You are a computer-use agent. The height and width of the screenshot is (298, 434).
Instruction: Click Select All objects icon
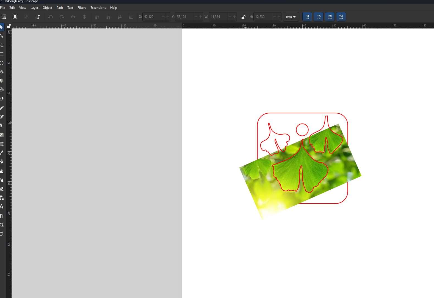coord(4,17)
